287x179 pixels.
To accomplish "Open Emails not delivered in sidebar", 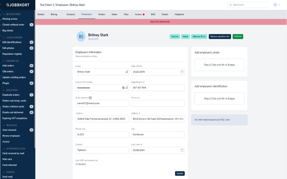I will (13, 112).
